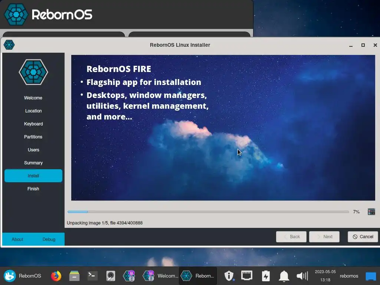Open the volume speaker tray icon

click(302, 276)
